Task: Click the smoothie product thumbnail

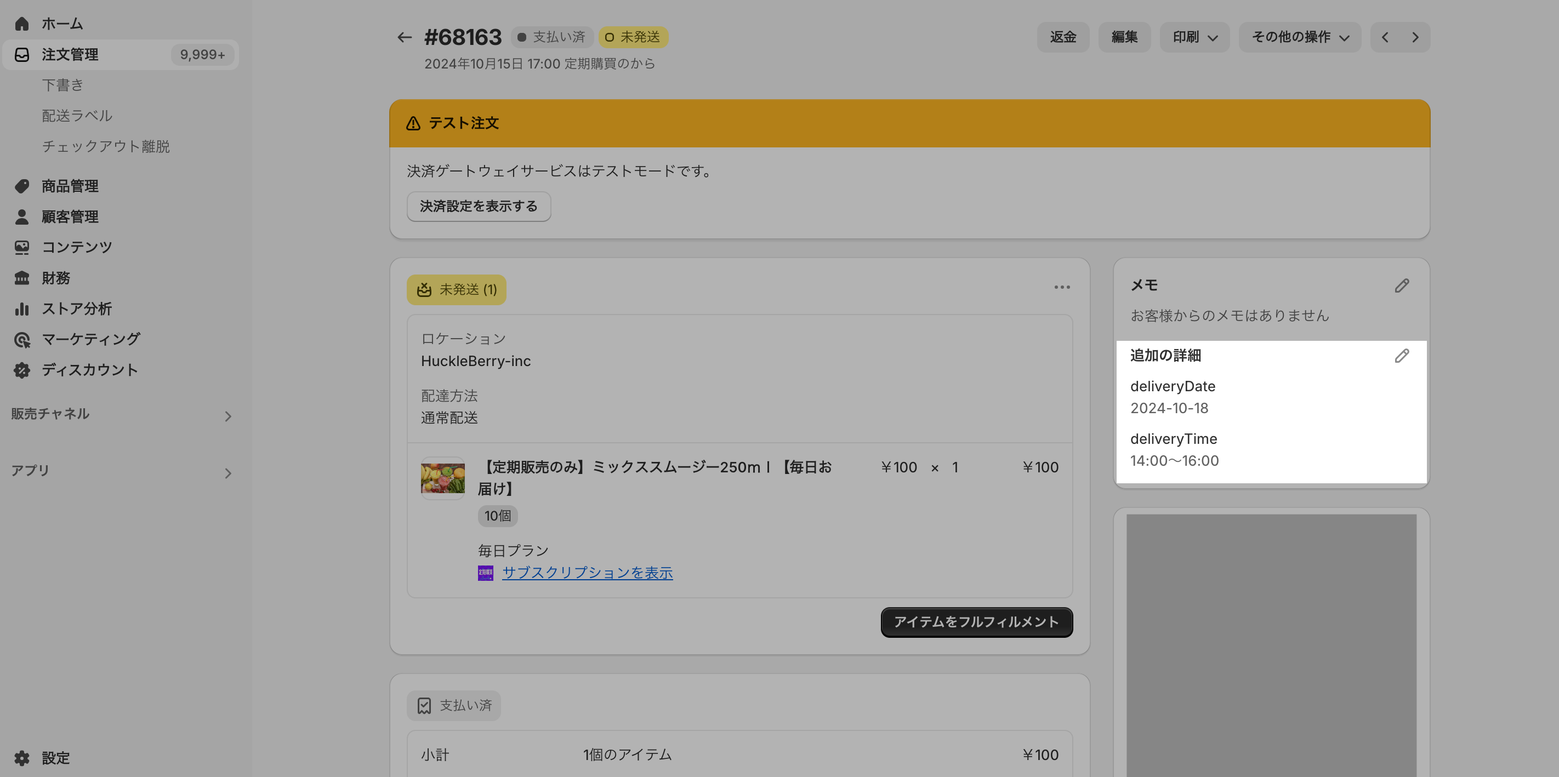Action: 442,478
